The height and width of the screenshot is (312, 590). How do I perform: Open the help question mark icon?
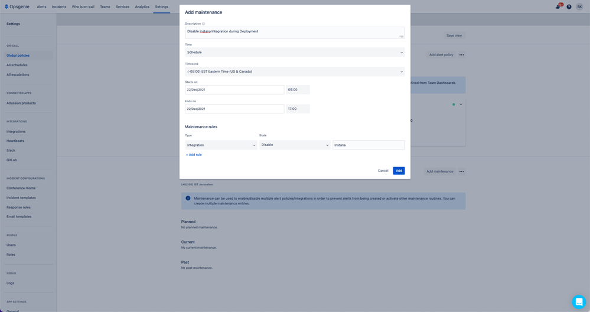[569, 6]
